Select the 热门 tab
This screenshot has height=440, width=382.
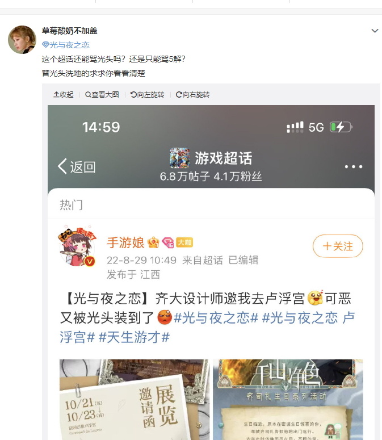click(71, 204)
